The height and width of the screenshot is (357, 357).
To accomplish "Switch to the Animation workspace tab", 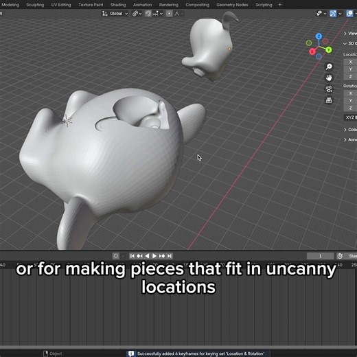I will (142, 5).
